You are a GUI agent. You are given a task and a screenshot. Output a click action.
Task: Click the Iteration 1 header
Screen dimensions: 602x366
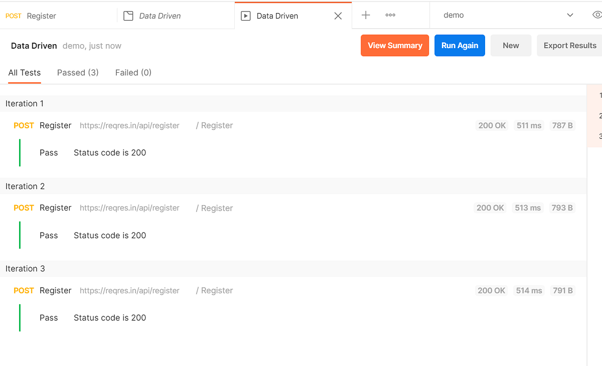pos(293,103)
